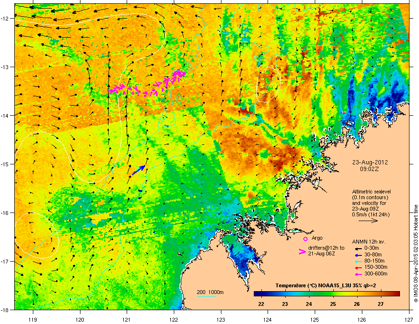This screenshot has height=324, width=419.
Task: Click the colorbar tick label '22'
Action: (261, 304)
